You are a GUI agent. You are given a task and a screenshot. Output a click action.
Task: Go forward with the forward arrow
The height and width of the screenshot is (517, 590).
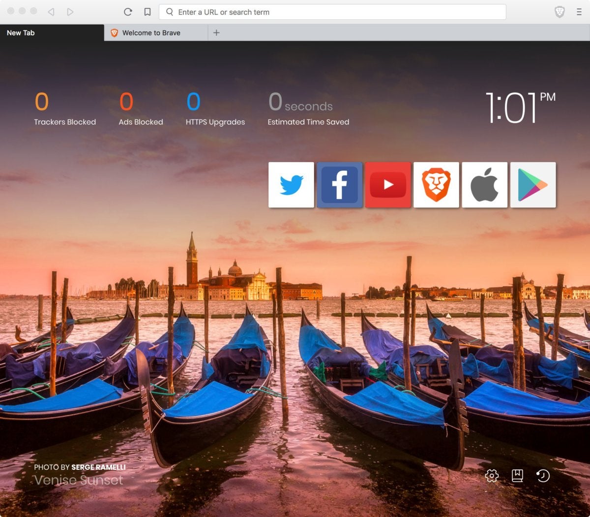(70, 12)
